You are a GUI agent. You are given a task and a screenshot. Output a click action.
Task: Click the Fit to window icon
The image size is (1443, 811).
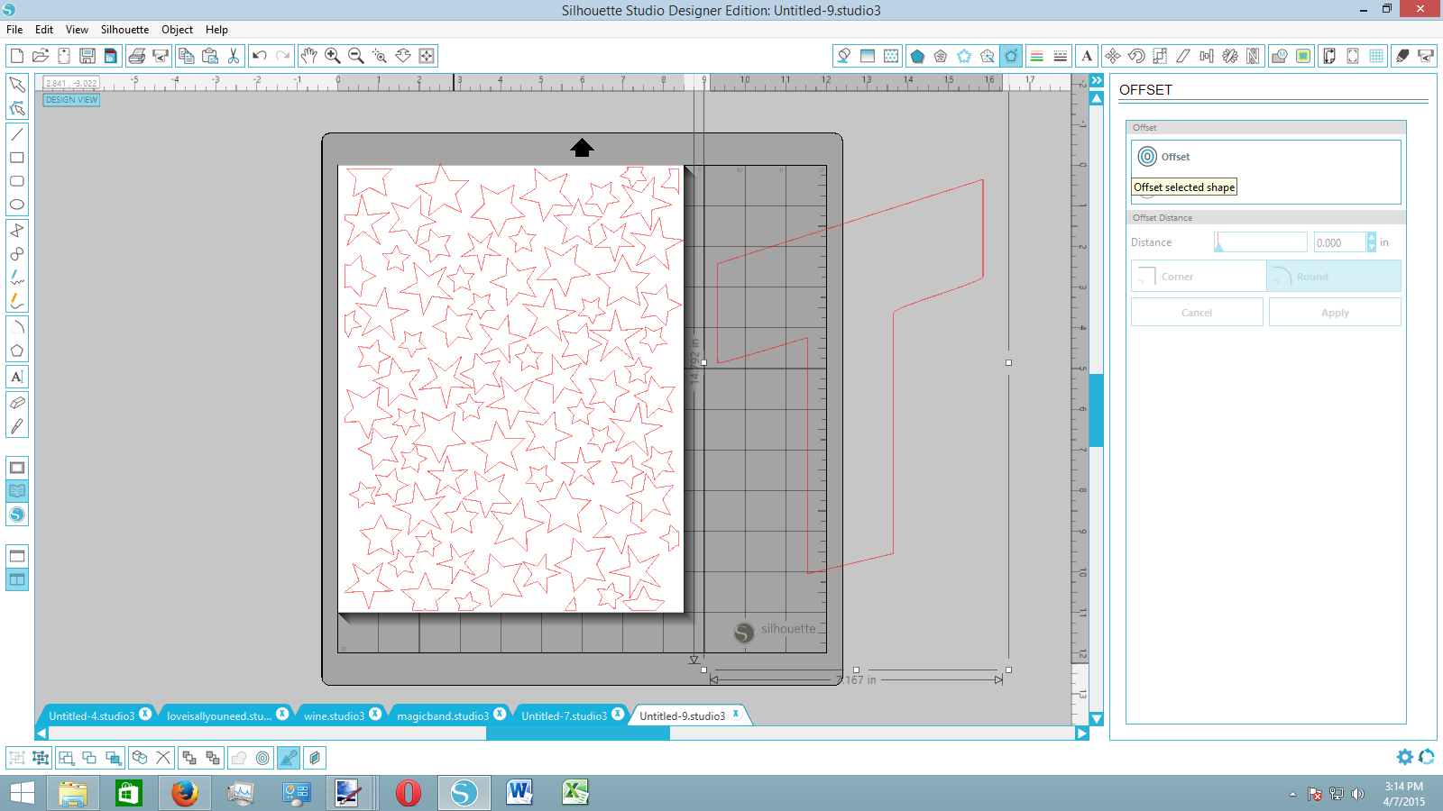427,56
